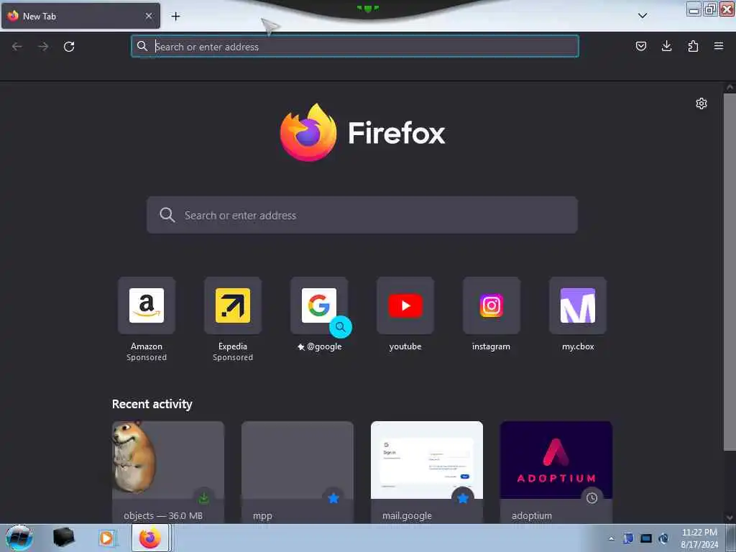Open the Firefox application menu
The width and height of the screenshot is (736, 552).
pos(719,46)
